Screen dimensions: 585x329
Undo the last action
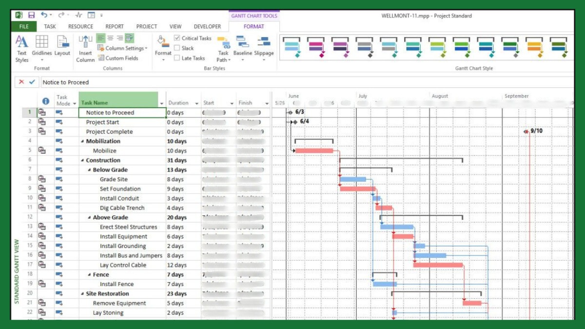click(x=44, y=16)
